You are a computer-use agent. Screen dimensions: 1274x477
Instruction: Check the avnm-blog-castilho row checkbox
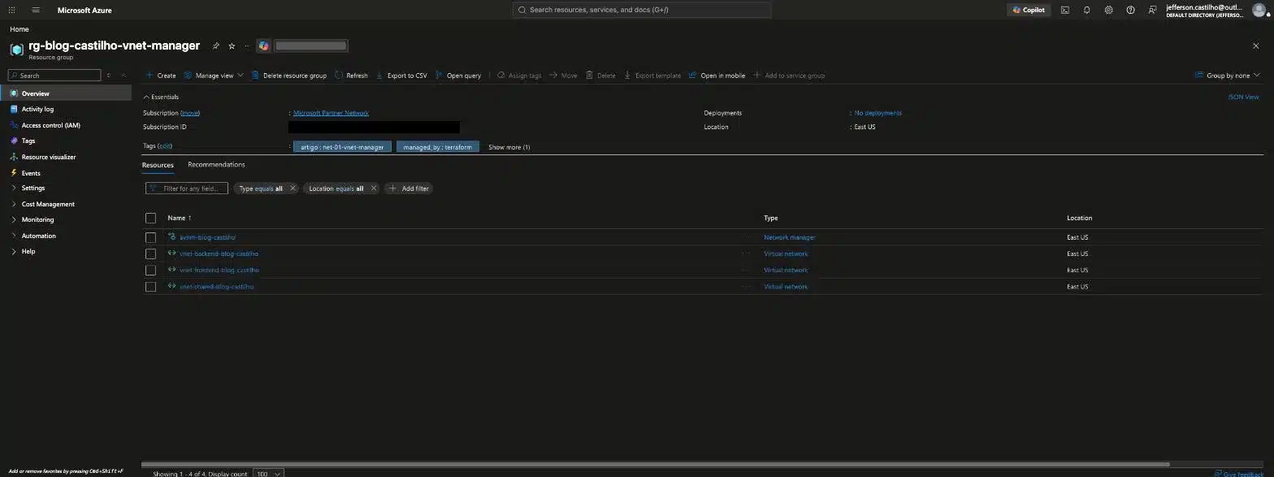(x=150, y=237)
